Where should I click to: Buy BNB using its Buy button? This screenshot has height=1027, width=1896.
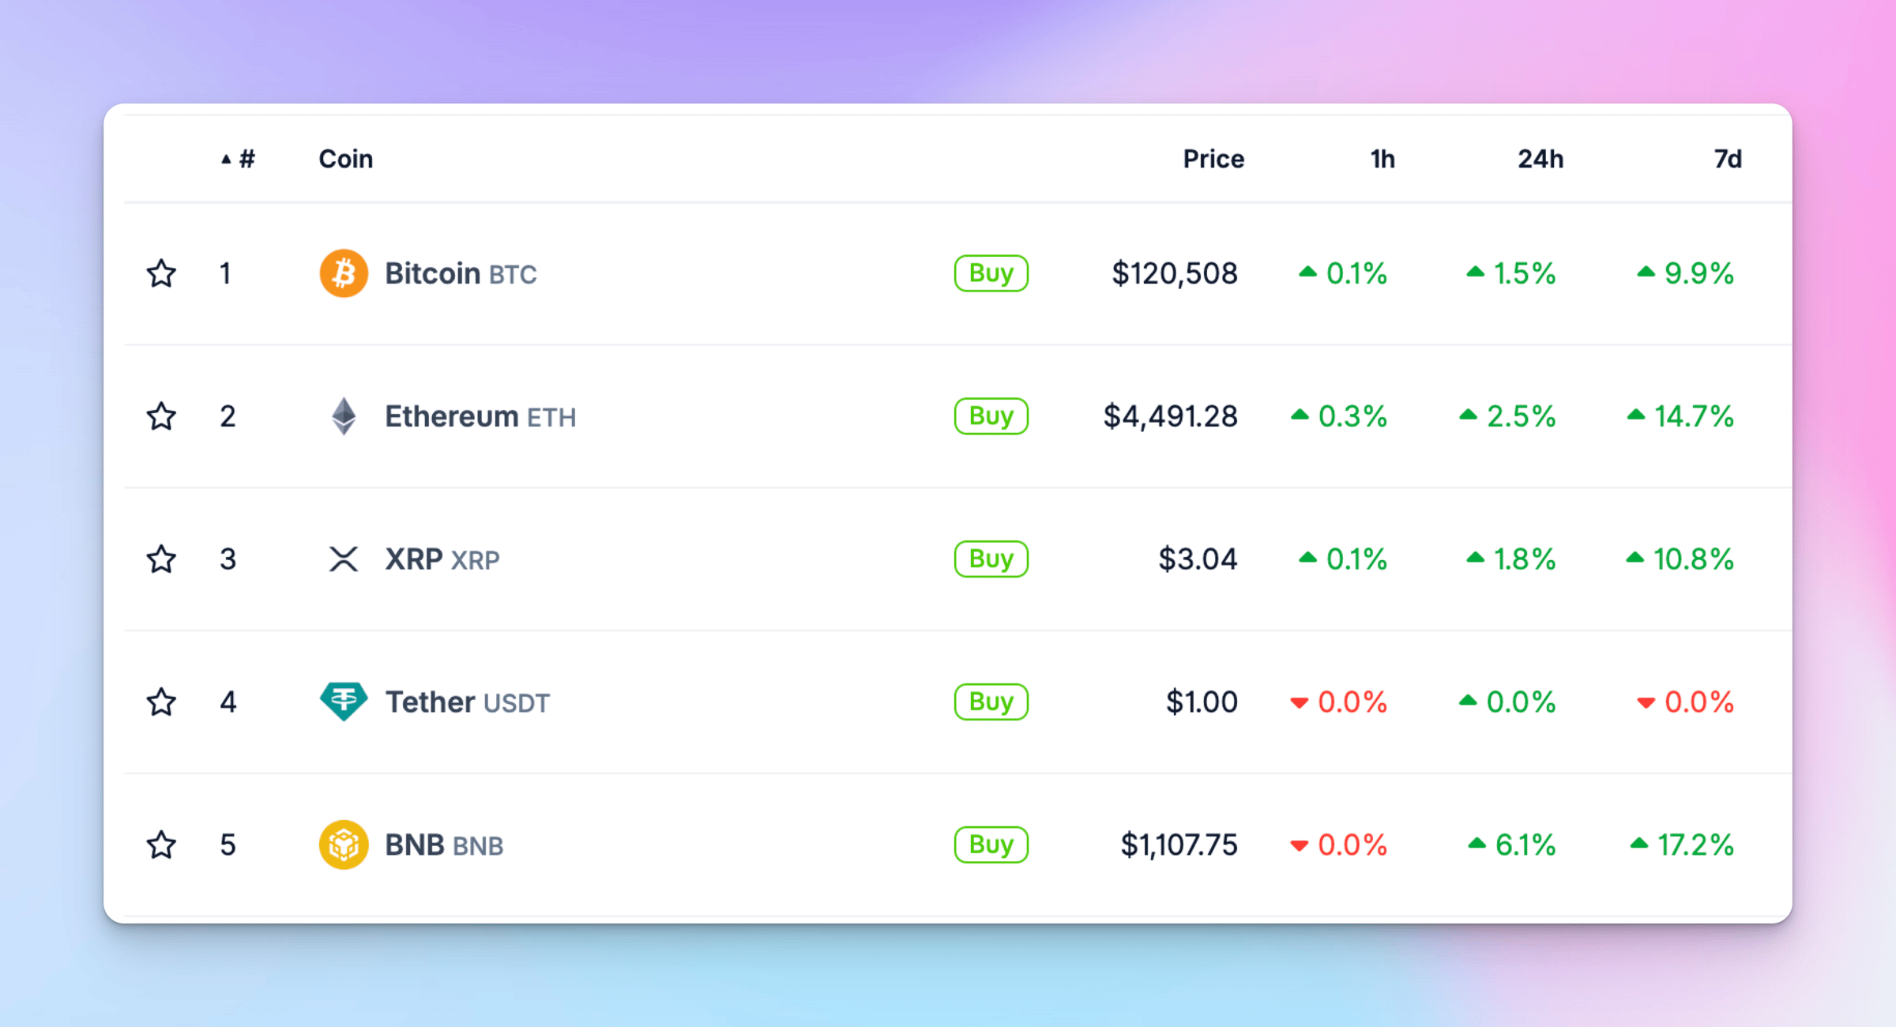tap(991, 845)
